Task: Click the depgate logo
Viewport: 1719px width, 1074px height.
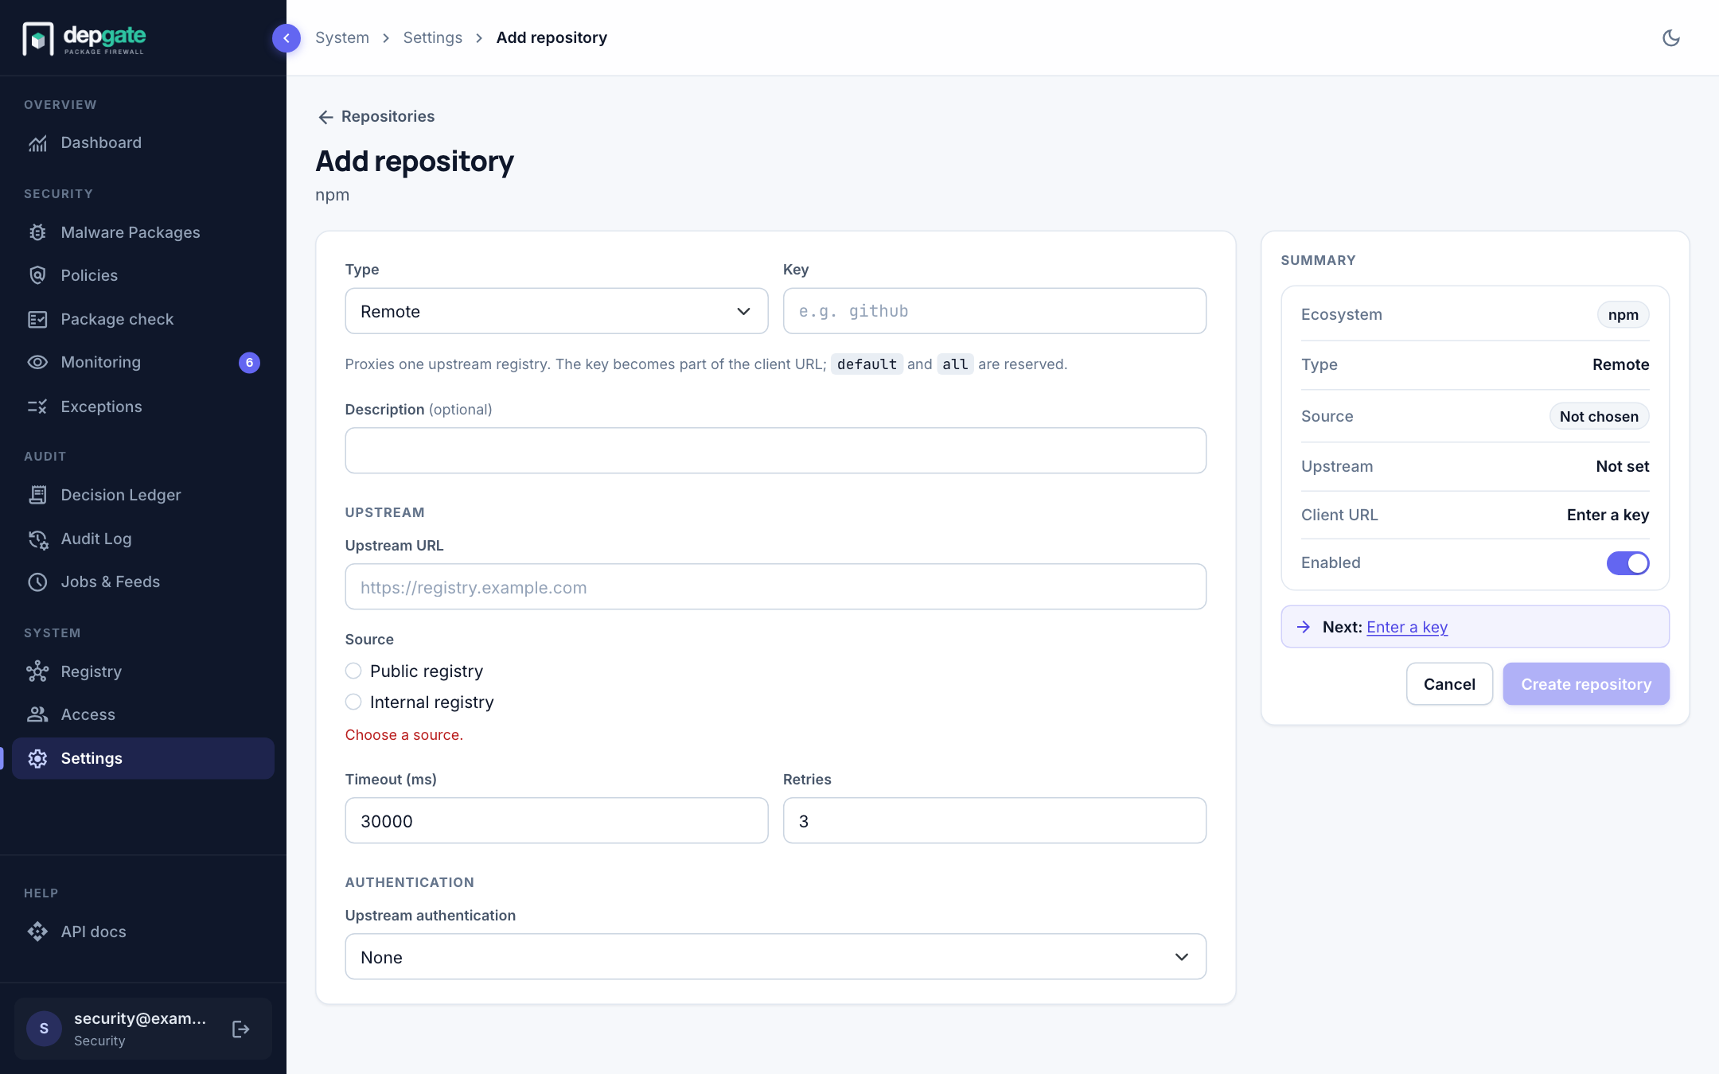Action: pos(84,38)
